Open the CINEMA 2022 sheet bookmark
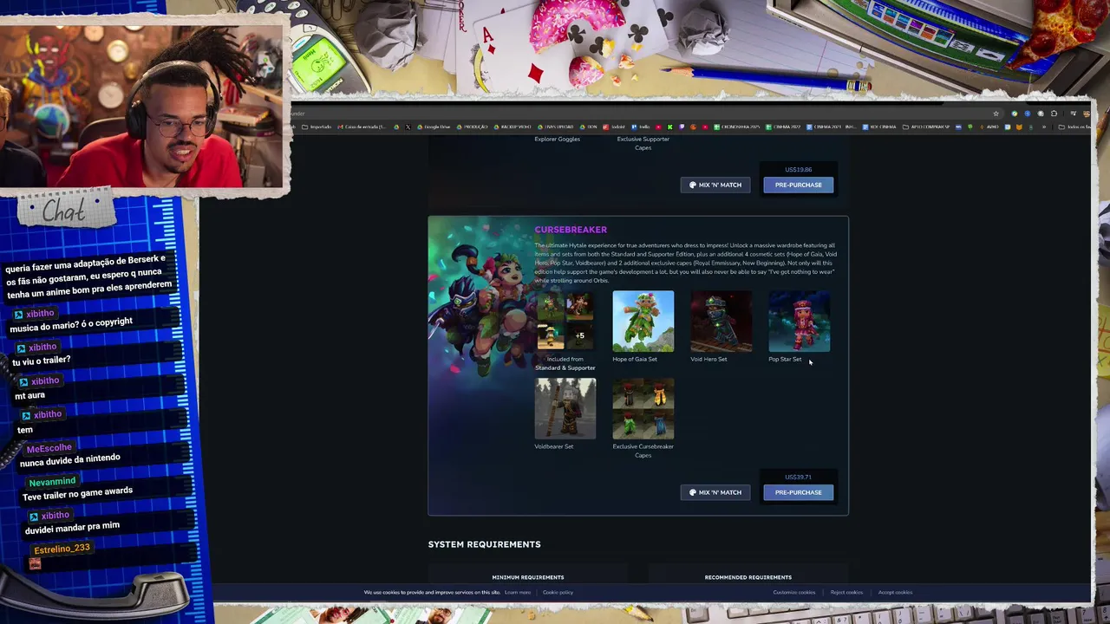The image size is (1110, 624). click(x=782, y=127)
